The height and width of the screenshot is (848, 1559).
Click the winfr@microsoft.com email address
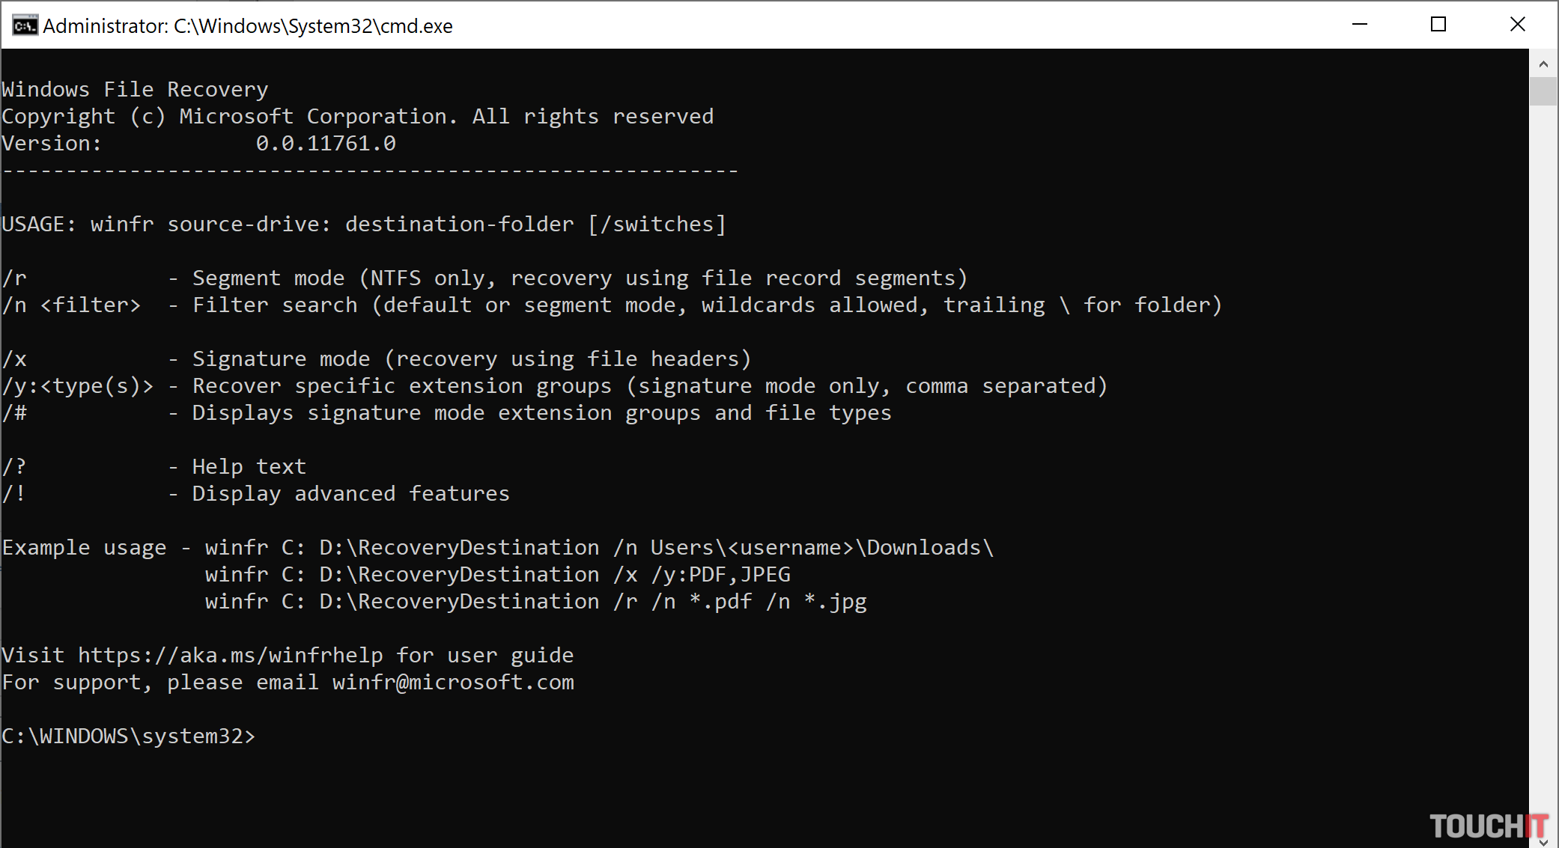click(453, 683)
